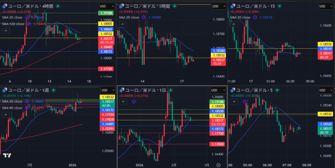Viewport: 335px width, 168px height.
Task: Click the EUR/USD flag icon on 4-hour chart
Action: 4,6
